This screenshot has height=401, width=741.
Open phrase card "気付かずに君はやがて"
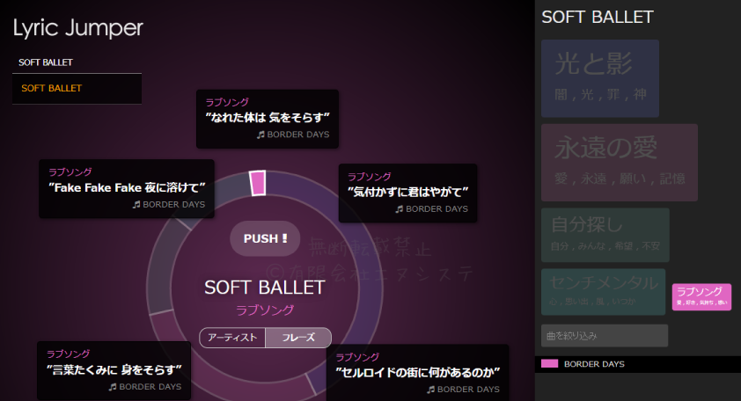pyautogui.click(x=407, y=193)
